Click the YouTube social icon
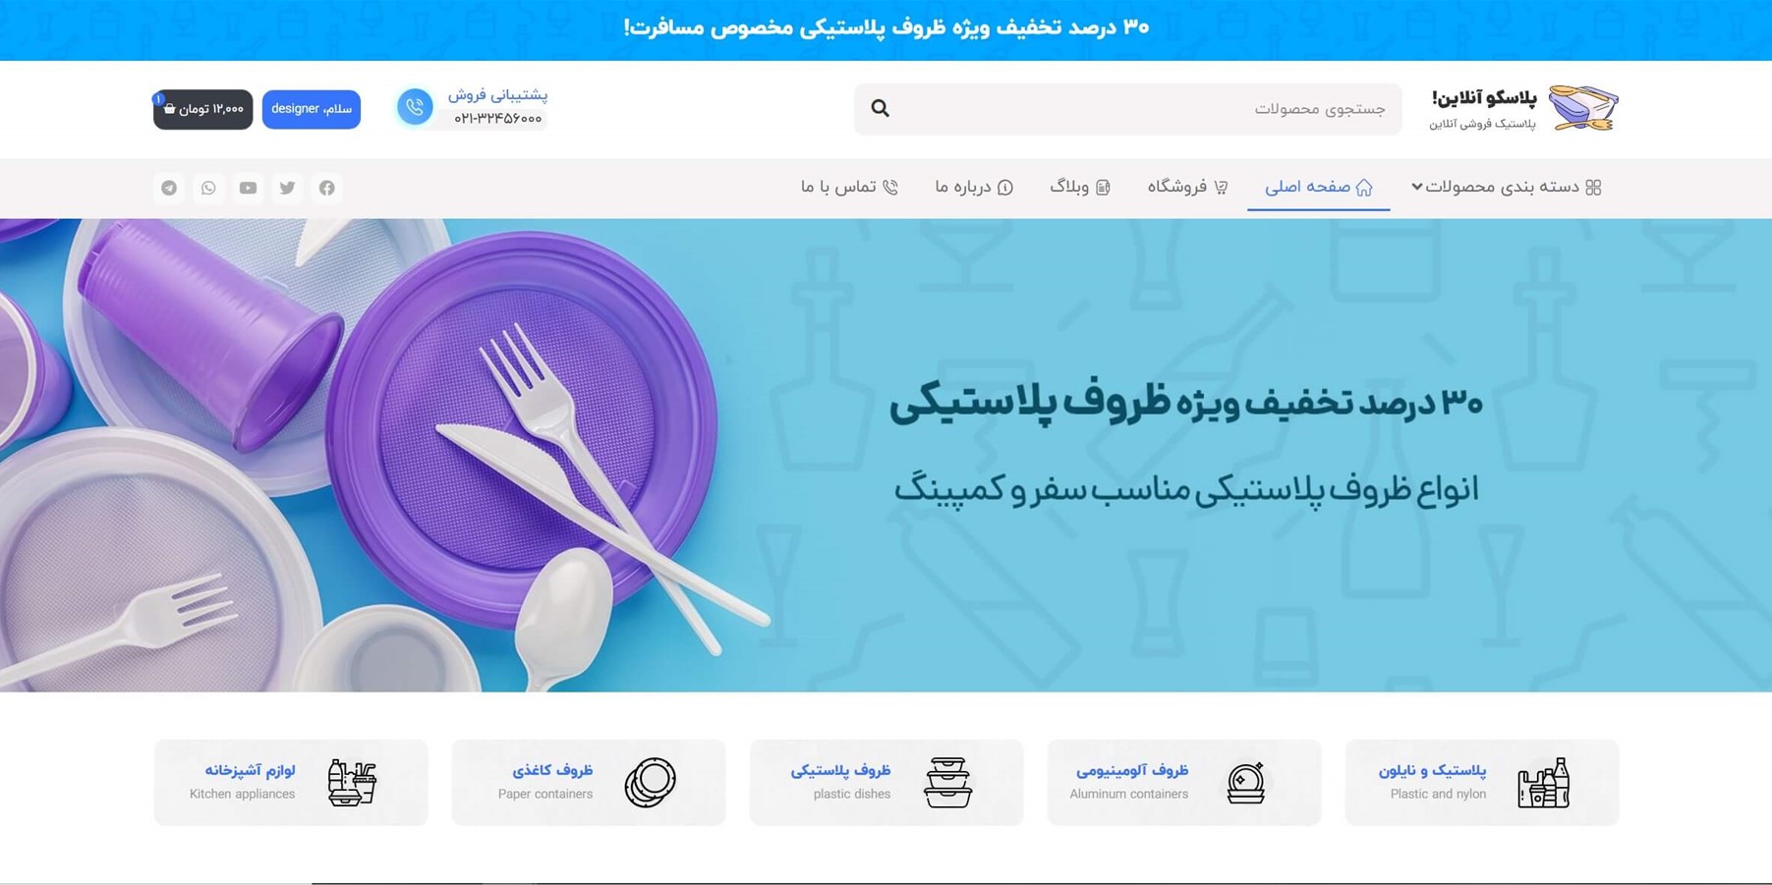 click(x=248, y=188)
